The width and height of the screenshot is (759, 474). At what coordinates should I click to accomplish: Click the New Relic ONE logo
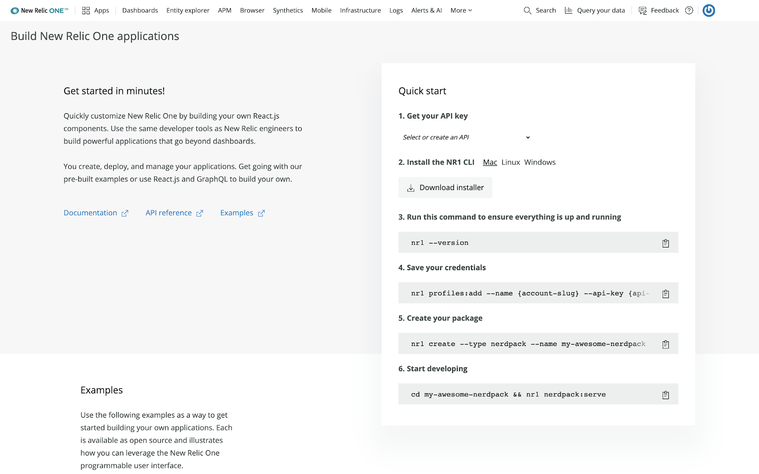click(x=38, y=10)
